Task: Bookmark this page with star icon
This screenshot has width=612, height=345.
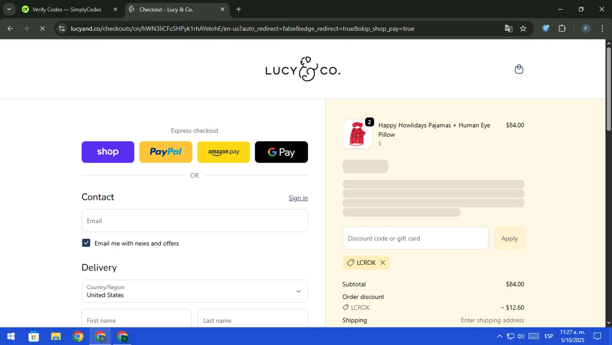Action: [523, 29]
